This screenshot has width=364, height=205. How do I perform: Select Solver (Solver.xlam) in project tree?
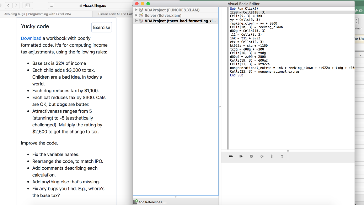click(163, 15)
